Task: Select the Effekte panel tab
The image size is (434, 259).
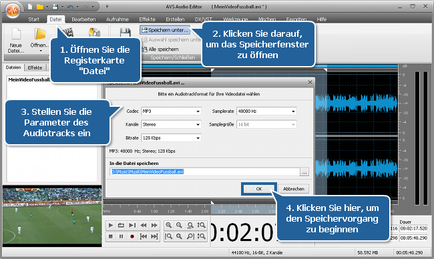Action: [x=35, y=68]
